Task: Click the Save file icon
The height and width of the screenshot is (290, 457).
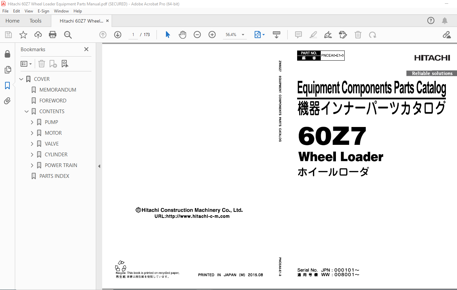Action: coord(8,35)
